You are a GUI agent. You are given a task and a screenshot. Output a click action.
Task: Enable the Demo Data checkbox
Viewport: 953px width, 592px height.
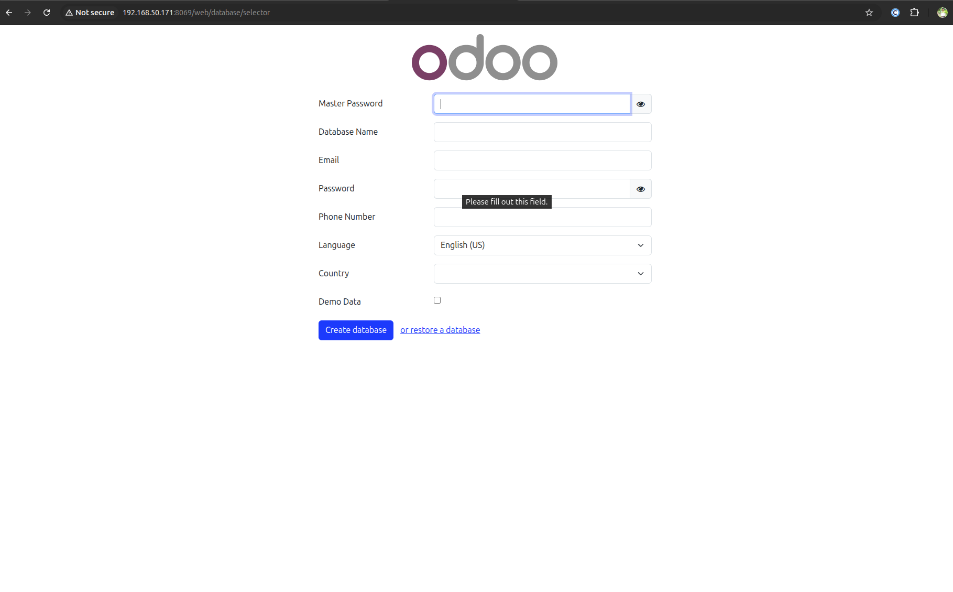pyautogui.click(x=437, y=300)
